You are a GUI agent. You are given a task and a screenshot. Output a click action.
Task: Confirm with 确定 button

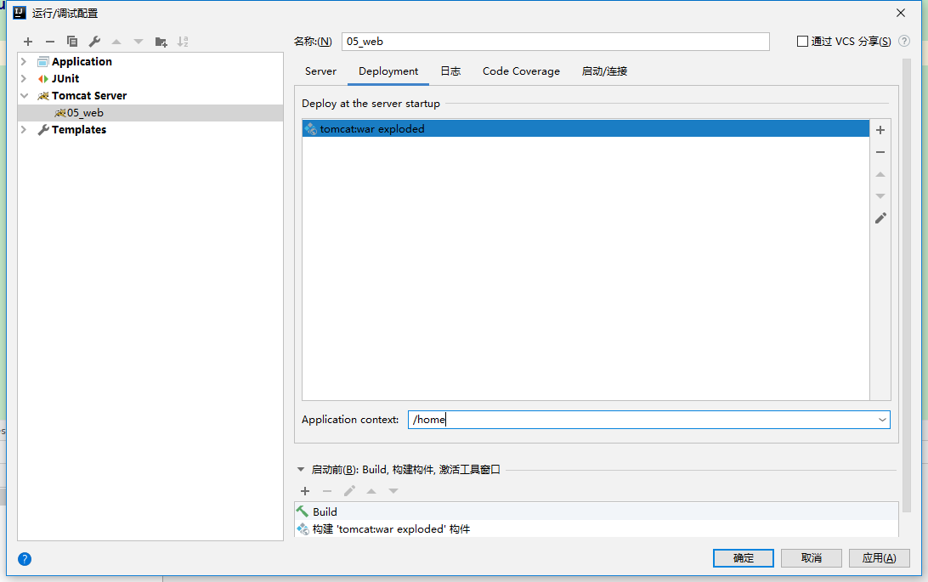[x=744, y=557]
